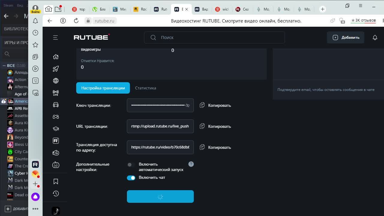Click the Добавить button

click(x=346, y=37)
